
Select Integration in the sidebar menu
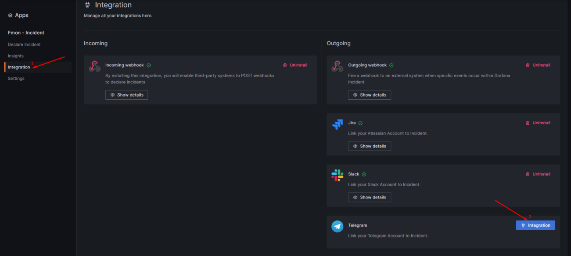pos(19,67)
